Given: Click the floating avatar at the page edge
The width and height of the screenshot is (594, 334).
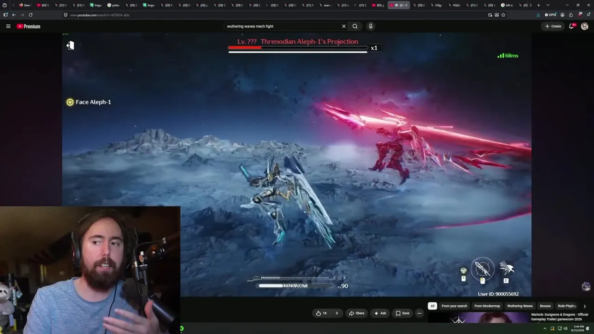Looking at the screenshot, I should (x=586, y=287).
